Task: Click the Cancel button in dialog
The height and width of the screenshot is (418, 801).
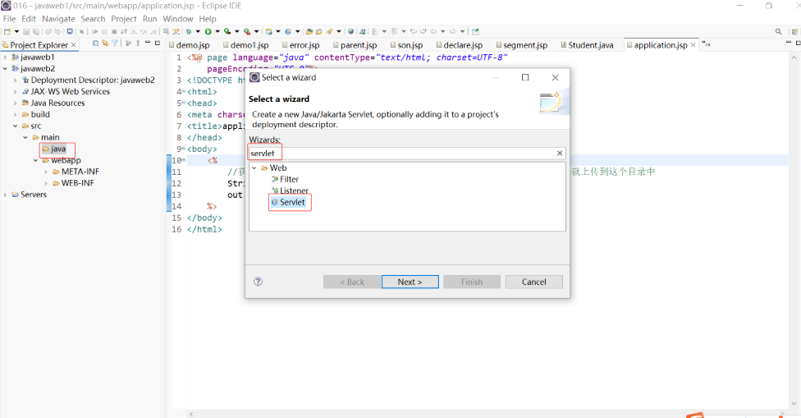Action: tap(533, 282)
